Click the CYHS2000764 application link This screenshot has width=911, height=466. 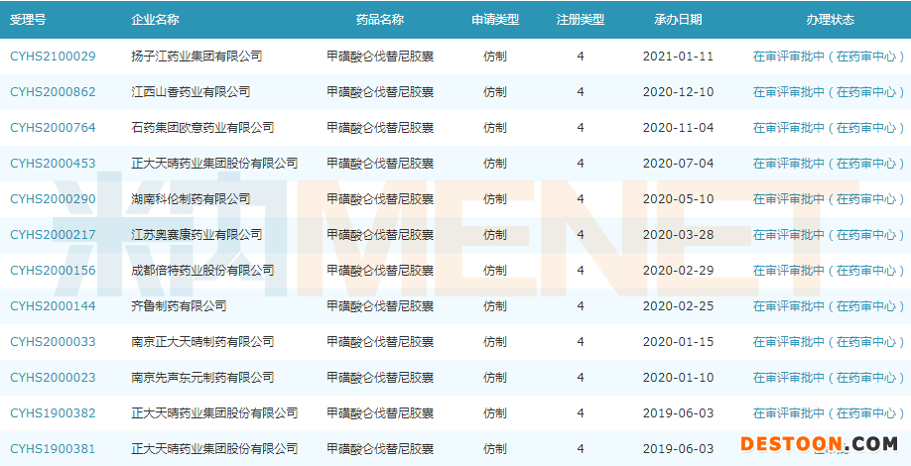(x=53, y=128)
